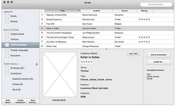Select the title 'The Girl with the Dragon Tattoo'
176x107 pixels.
60,37
